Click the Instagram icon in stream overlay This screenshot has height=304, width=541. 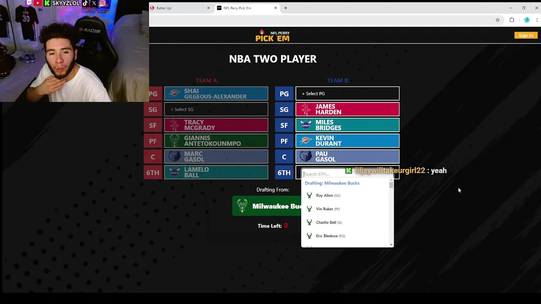coord(102,3)
